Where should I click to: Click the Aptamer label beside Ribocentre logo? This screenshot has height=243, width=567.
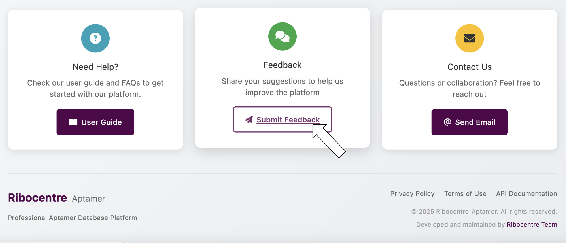tap(88, 199)
